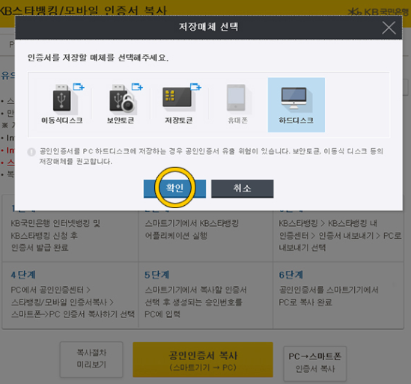The height and width of the screenshot is (384, 411).
Task: Click the KB국민은행 logo
Action: pyautogui.click(x=378, y=11)
